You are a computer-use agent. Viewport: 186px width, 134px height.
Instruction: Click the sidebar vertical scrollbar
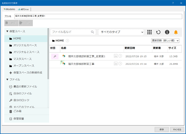pyautogui.click(x=48, y=54)
